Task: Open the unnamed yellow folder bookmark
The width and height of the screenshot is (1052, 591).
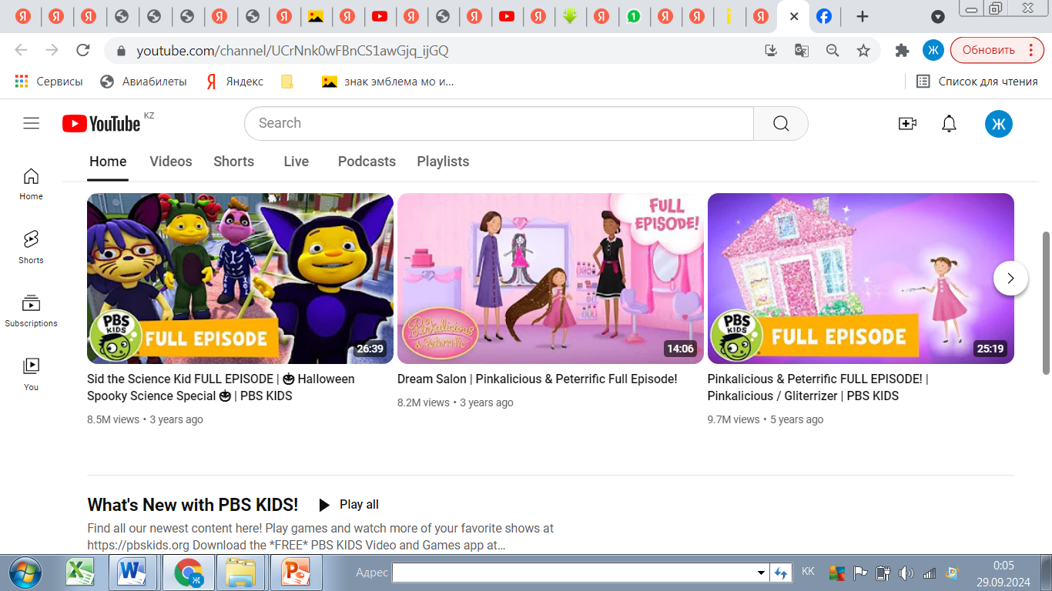Action: pos(287,82)
